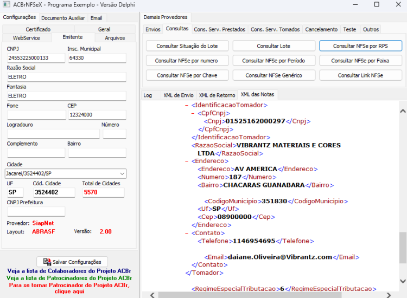Image resolution: width=407 pixels, height=298 pixels.
Task: Focus the Insc. Municipal field
Action: click(97, 58)
